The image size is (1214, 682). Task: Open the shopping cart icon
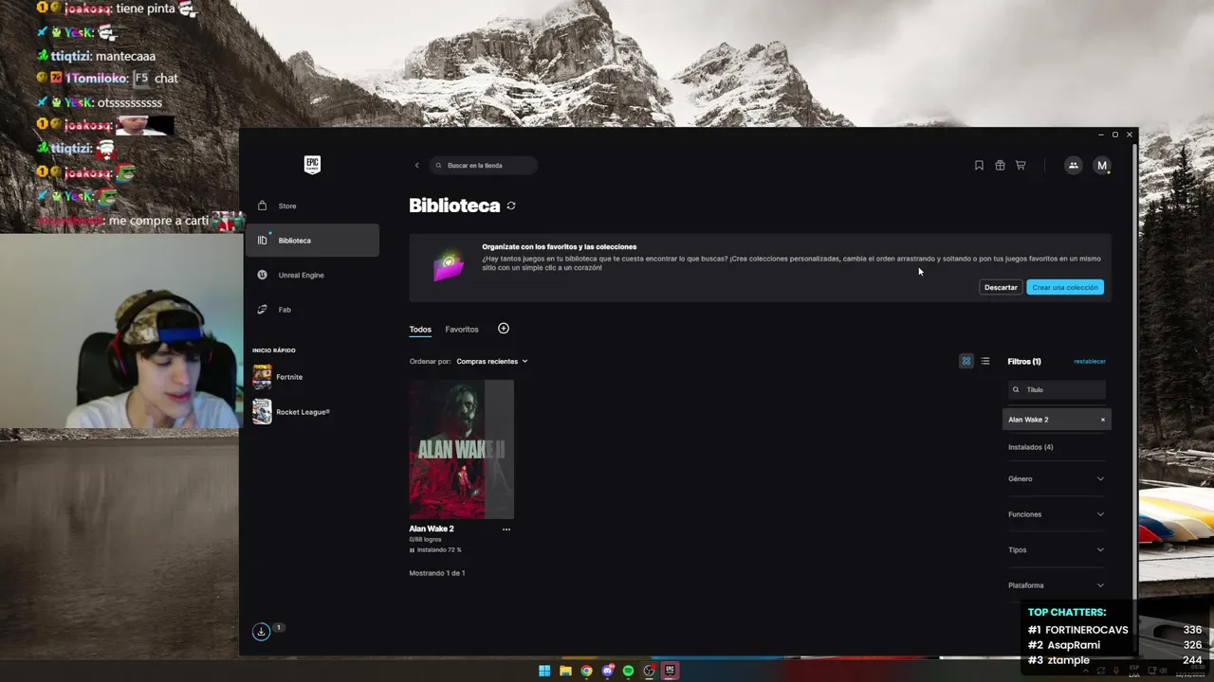pyautogui.click(x=1021, y=166)
